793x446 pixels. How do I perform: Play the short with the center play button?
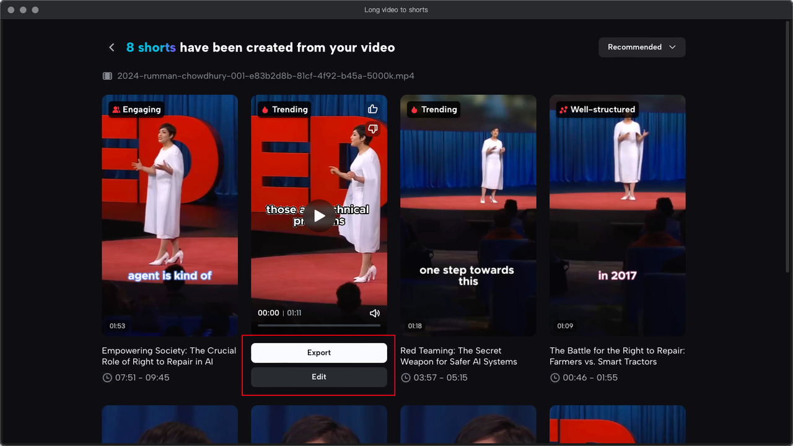coord(319,216)
